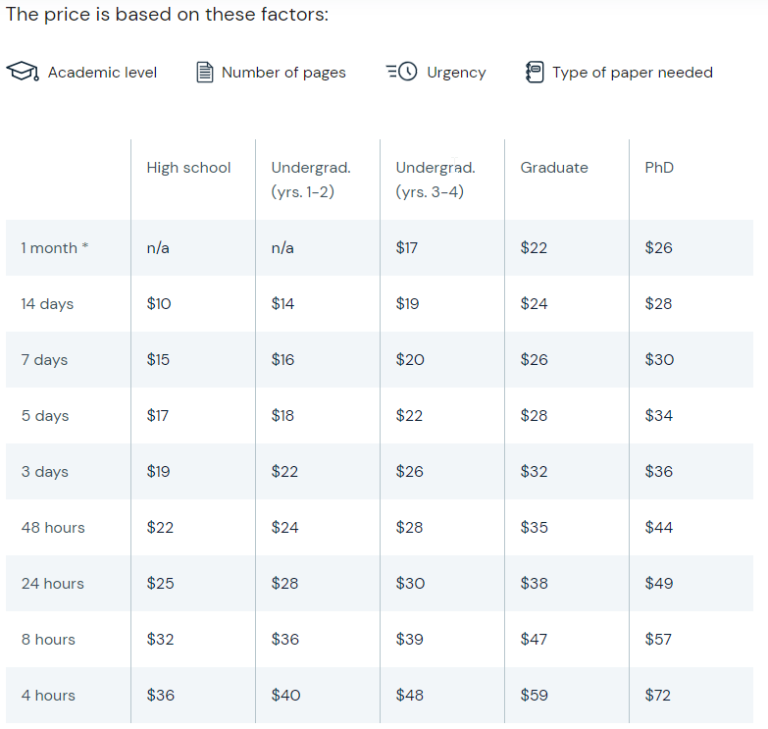Click the 24 hours row label
This screenshot has width=768, height=729.
(52, 584)
